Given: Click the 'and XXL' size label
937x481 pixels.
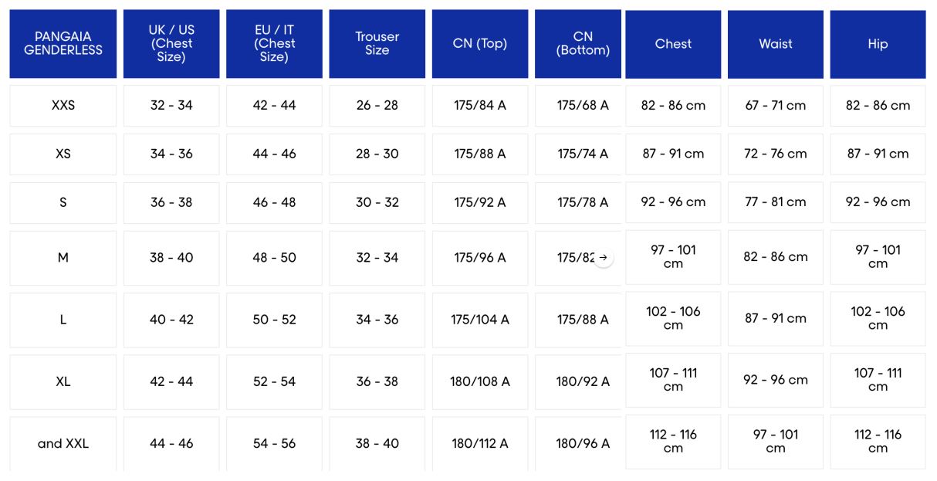Looking at the screenshot, I should pos(63,444).
